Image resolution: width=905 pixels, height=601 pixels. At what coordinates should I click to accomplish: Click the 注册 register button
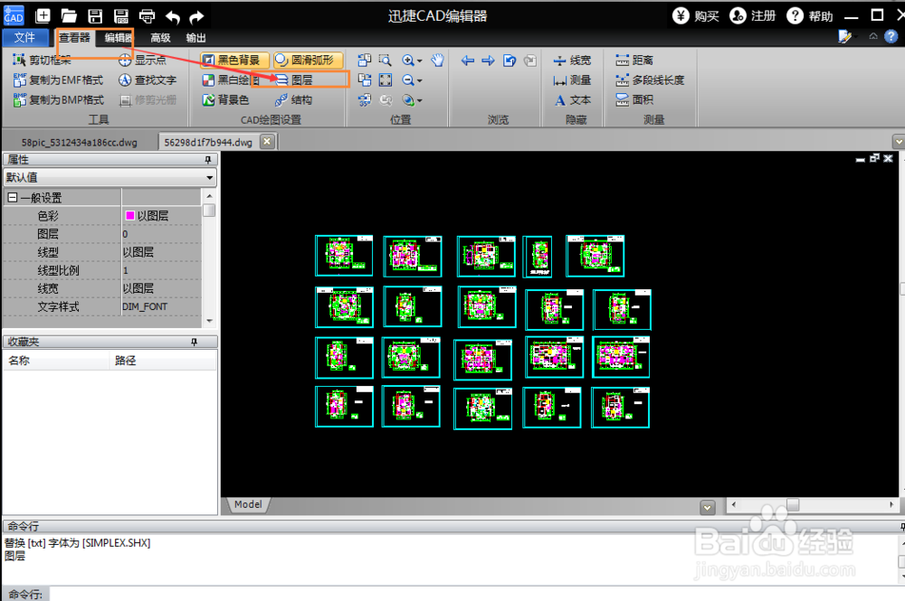click(x=753, y=15)
